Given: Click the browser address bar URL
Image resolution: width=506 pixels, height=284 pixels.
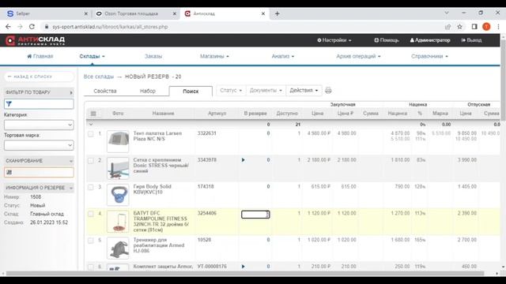Looking at the screenshot, I should pyautogui.click(x=110, y=27).
